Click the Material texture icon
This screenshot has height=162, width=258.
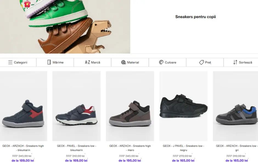[124, 62]
